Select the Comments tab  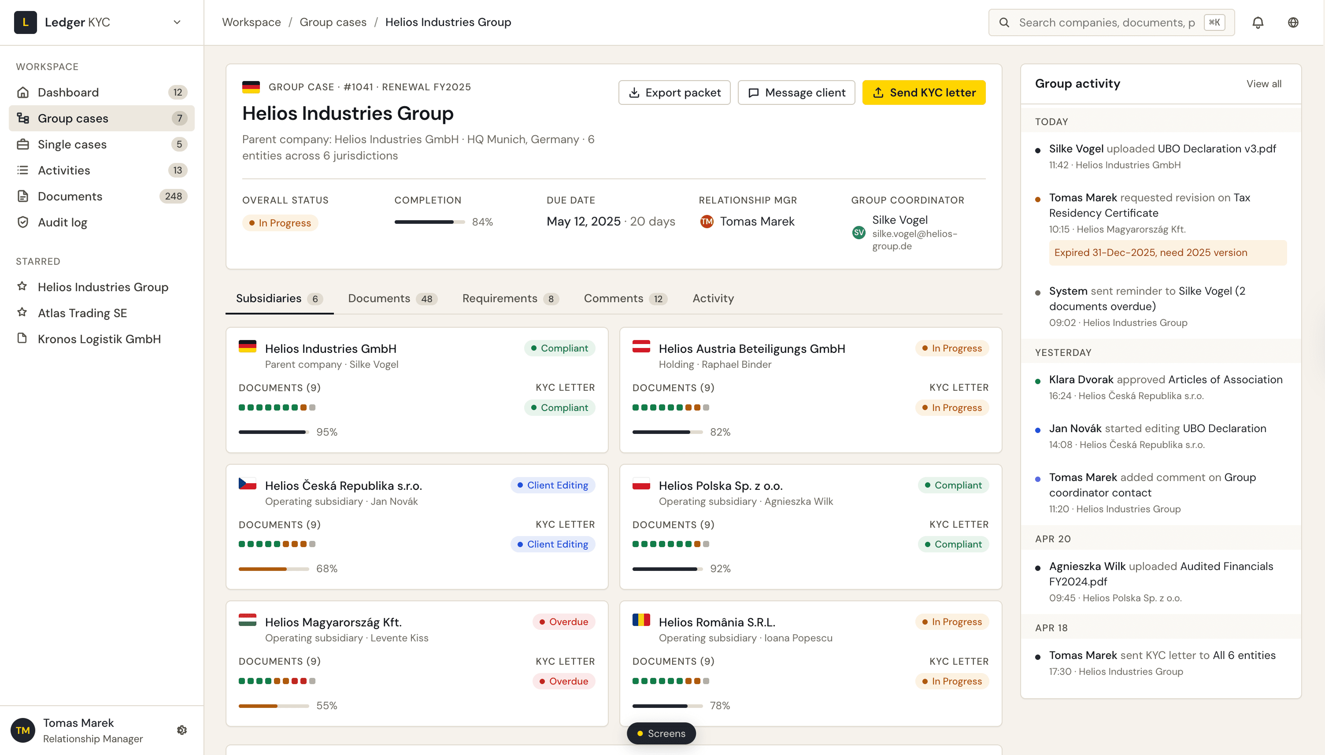625,299
